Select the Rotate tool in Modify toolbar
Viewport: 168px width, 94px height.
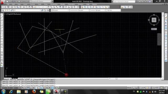click(x=166, y=33)
